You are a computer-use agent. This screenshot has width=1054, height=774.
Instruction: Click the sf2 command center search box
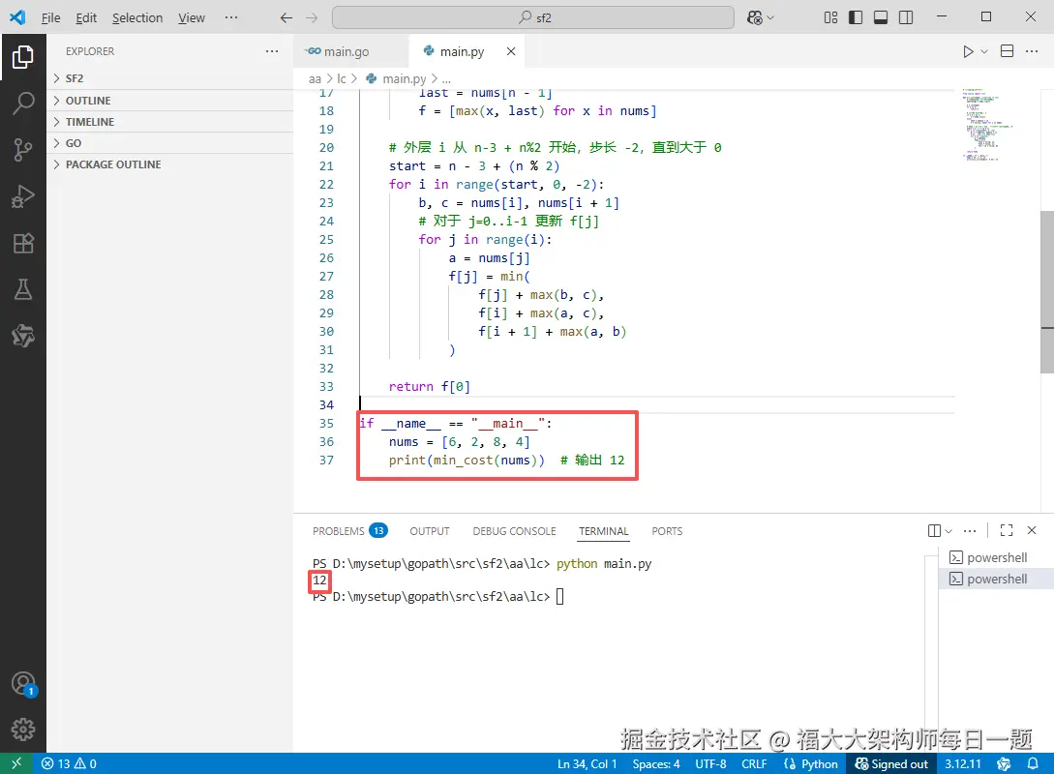(533, 17)
